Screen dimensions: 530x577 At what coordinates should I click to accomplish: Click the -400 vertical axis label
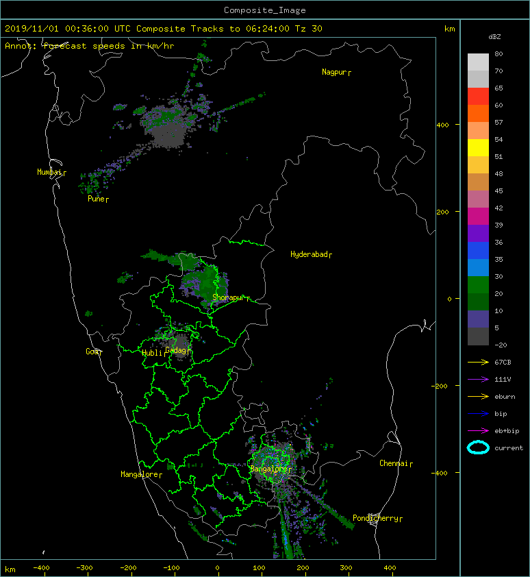click(440, 473)
